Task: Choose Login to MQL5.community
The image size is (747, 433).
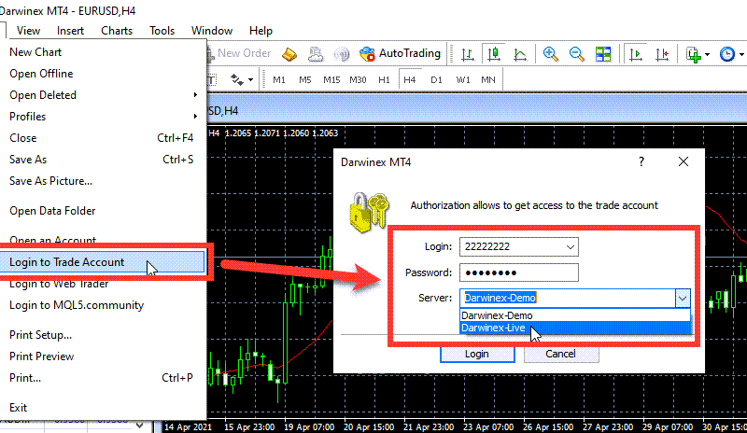Action: pos(103,305)
